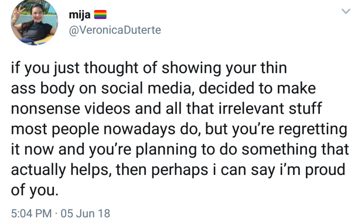The width and height of the screenshot is (361, 223).
Task: Click the line beginning 'it now and you're planning'
Action: point(180,150)
